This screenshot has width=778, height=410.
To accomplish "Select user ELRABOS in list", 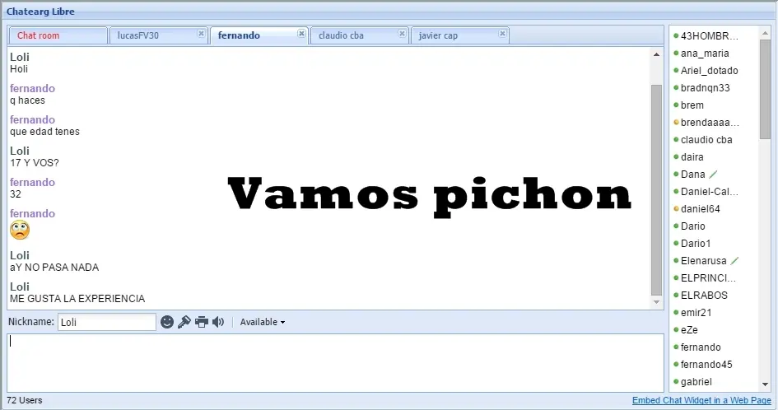I will [x=704, y=296].
